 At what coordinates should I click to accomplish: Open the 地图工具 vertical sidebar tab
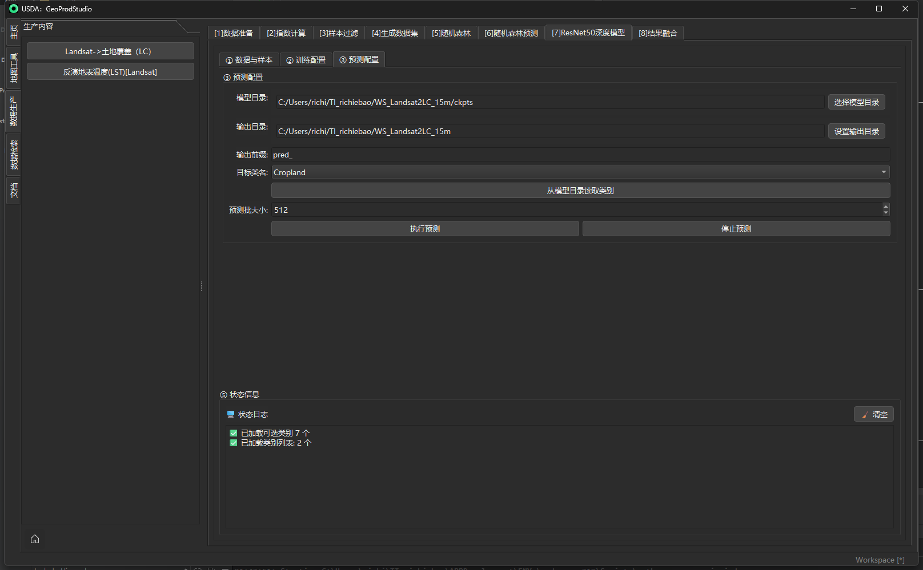[x=14, y=68]
